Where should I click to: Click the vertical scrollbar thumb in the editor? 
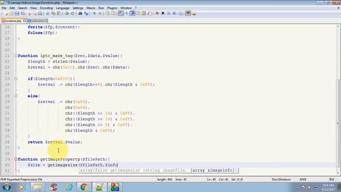(x=338, y=123)
